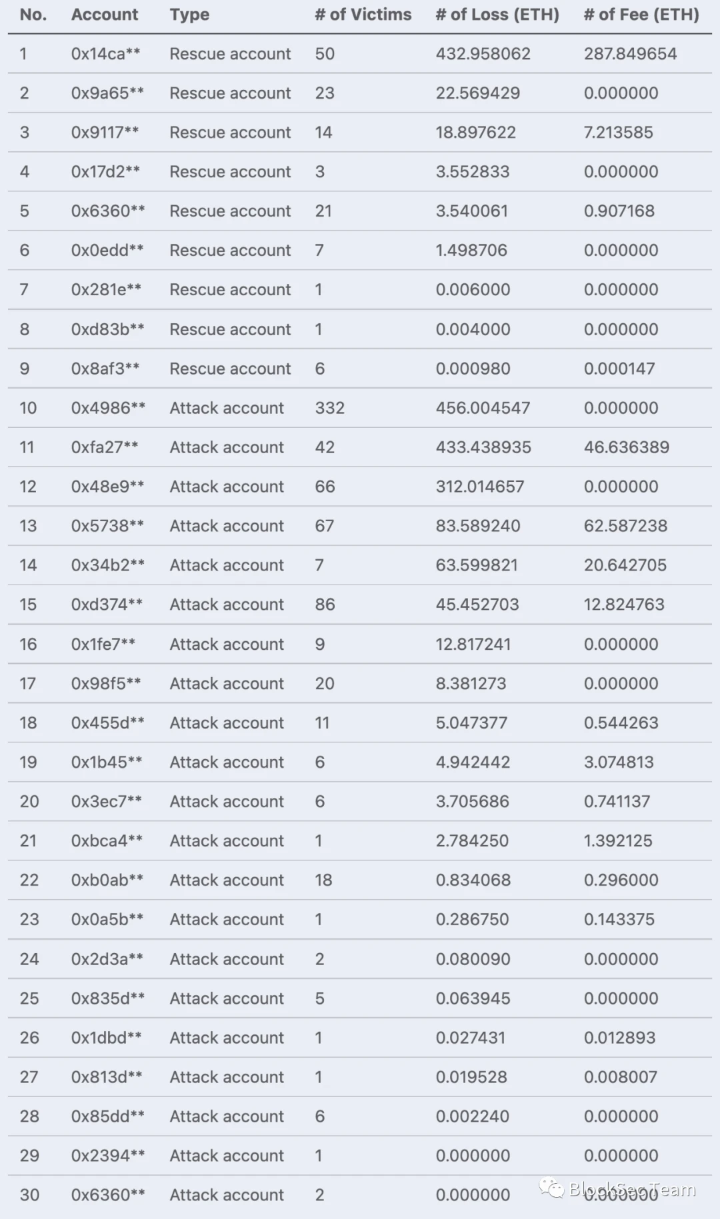
Task: Select account address 0x4986**
Action: (x=108, y=408)
